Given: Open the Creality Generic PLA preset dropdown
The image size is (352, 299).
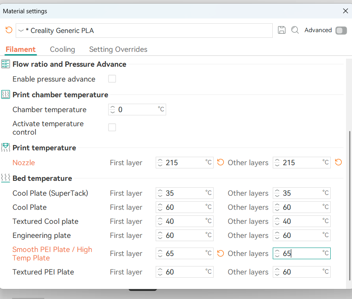Looking at the screenshot, I should (21, 31).
